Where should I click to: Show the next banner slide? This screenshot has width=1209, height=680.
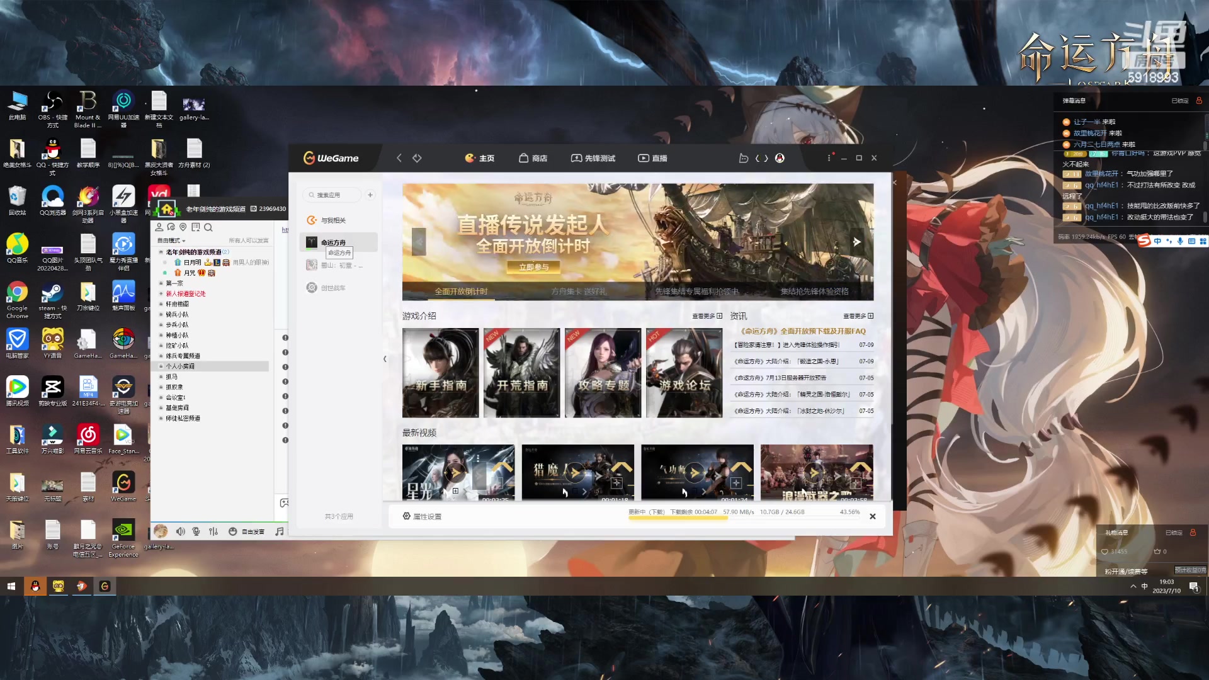coord(856,242)
